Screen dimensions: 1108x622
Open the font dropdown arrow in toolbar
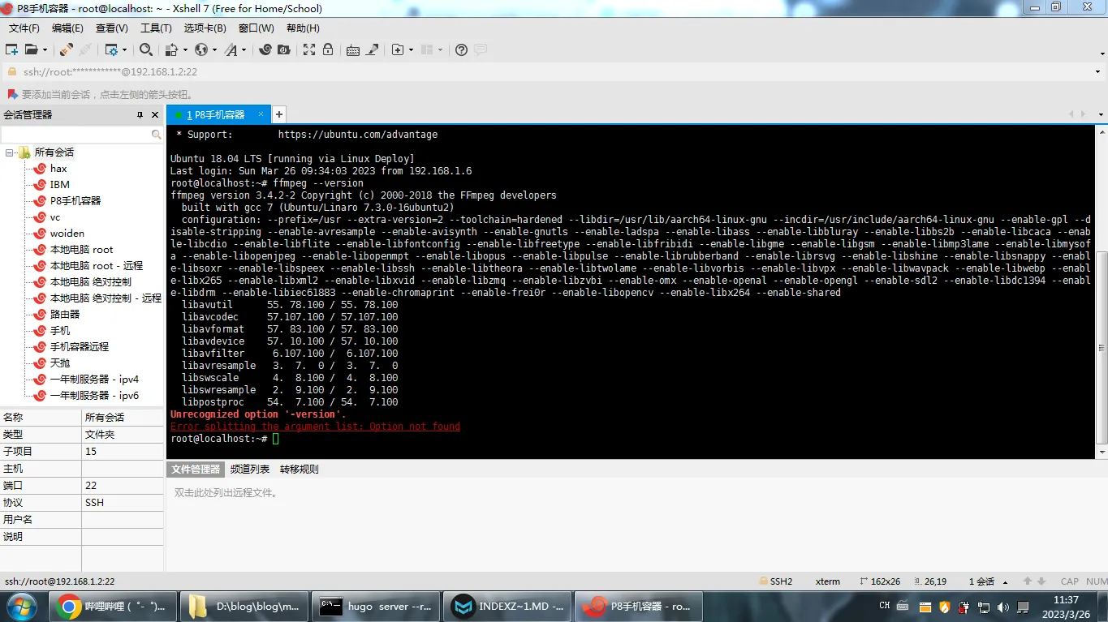tap(244, 50)
